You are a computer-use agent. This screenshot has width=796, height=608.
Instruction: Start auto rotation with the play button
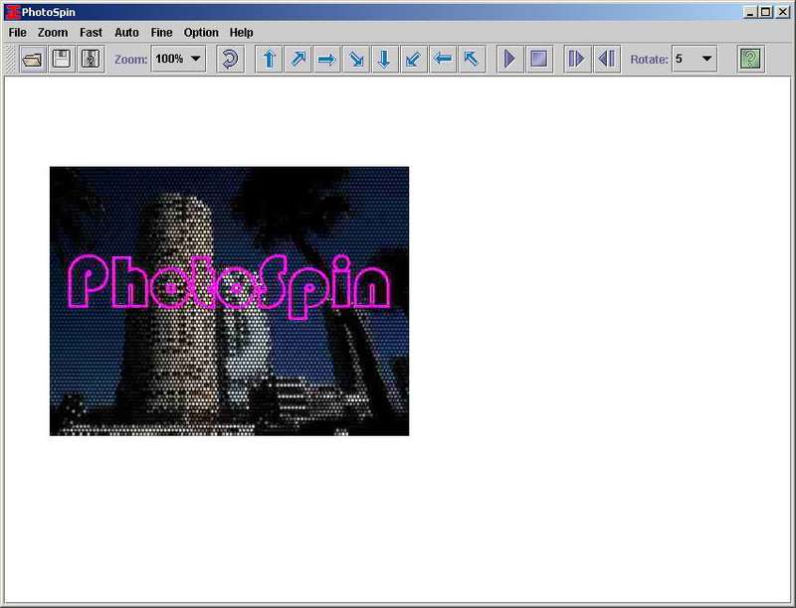pyautogui.click(x=510, y=60)
